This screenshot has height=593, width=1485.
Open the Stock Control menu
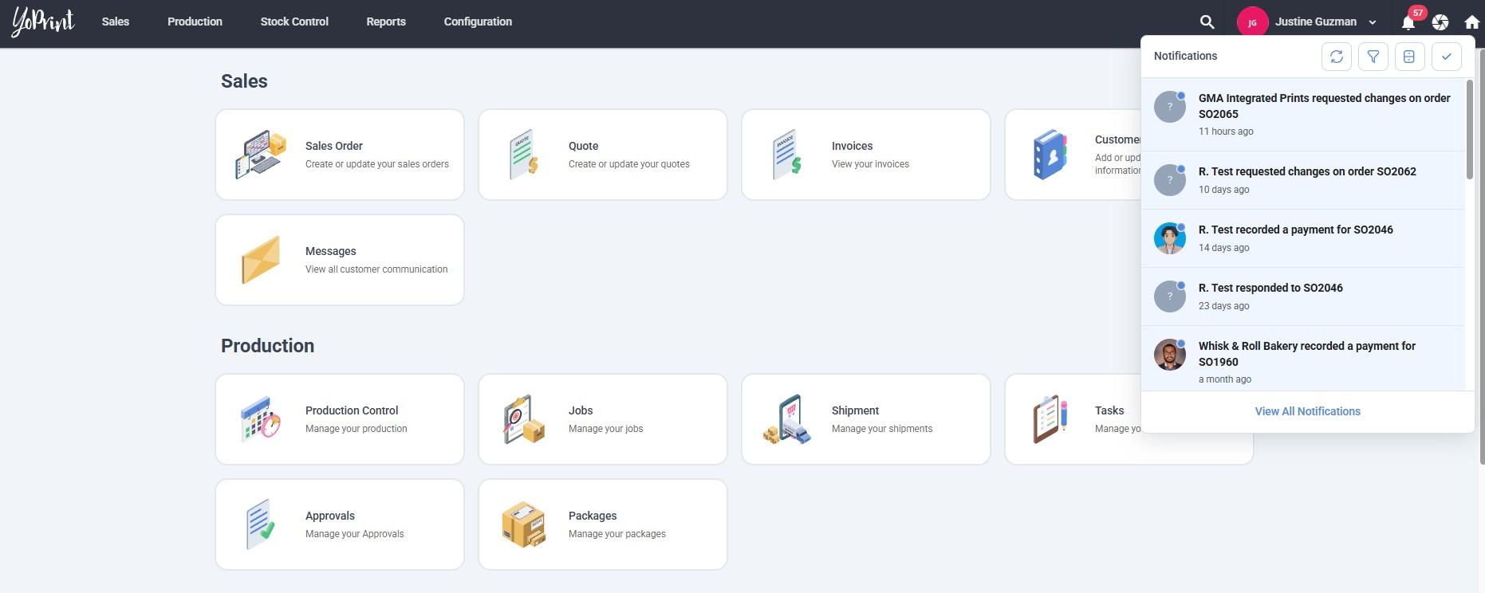tap(293, 22)
